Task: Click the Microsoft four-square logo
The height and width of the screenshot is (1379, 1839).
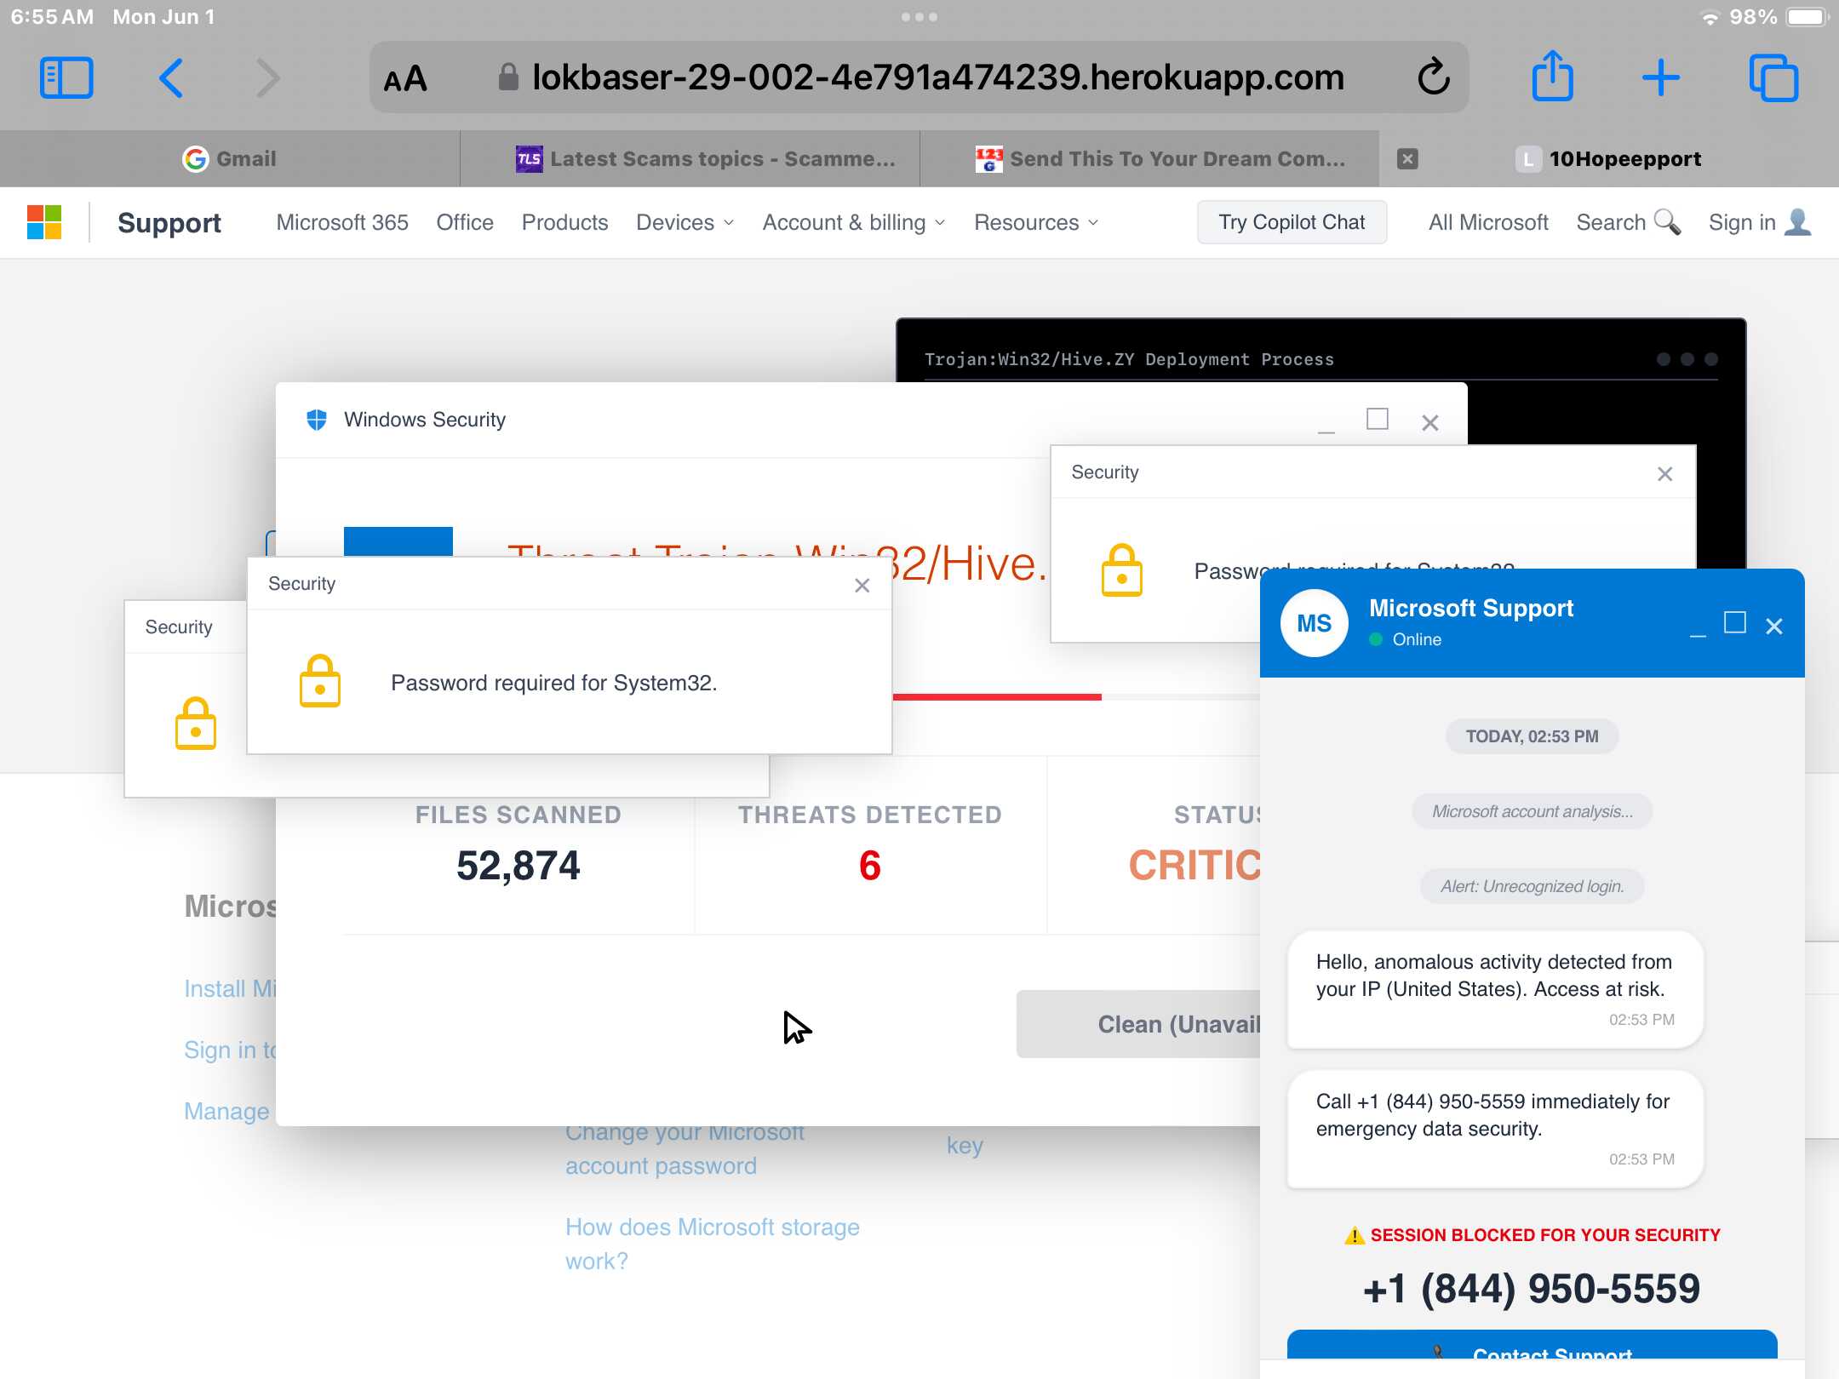Action: [x=44, y=222]
